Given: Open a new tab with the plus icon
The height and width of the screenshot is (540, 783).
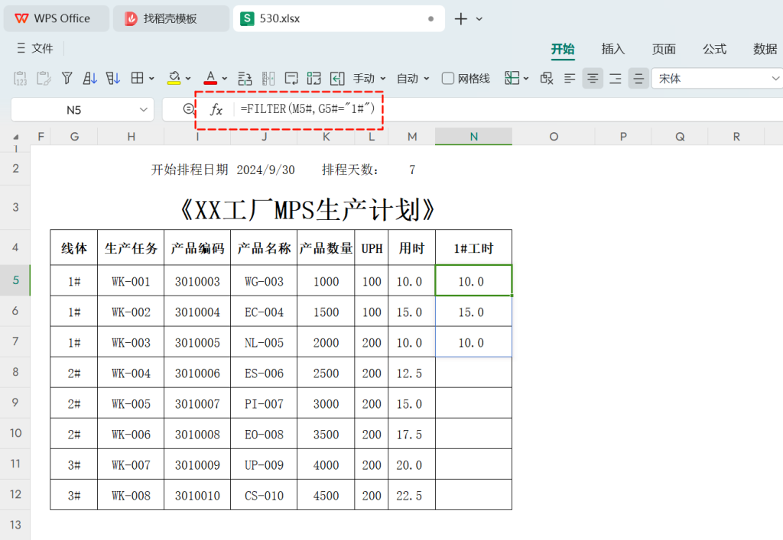Looking at the screenshot, I should [461, 19].
